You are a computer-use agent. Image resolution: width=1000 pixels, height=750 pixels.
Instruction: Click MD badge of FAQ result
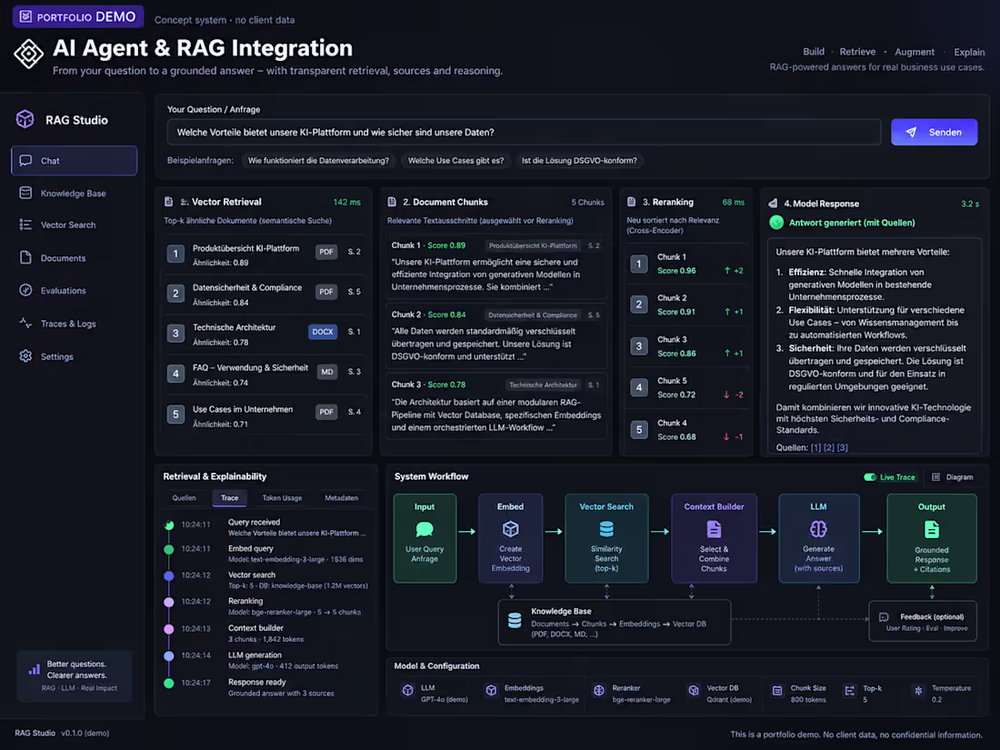[x=327, y=372]
